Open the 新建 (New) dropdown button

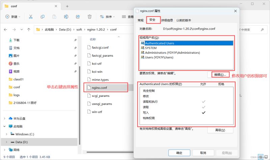(13, 17)
